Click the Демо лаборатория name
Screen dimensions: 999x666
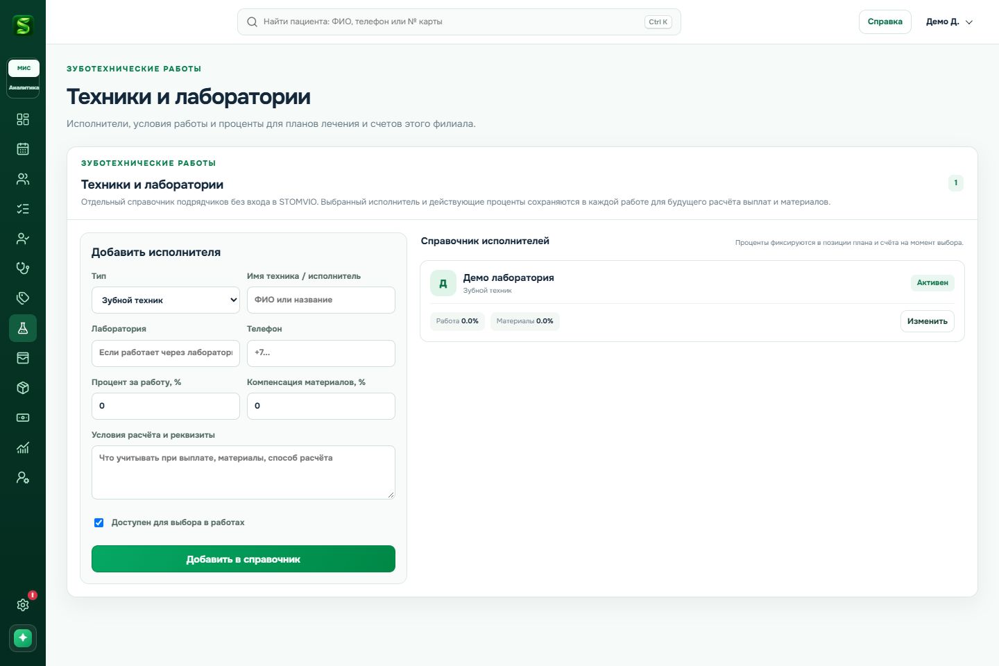tap(509, 277)
